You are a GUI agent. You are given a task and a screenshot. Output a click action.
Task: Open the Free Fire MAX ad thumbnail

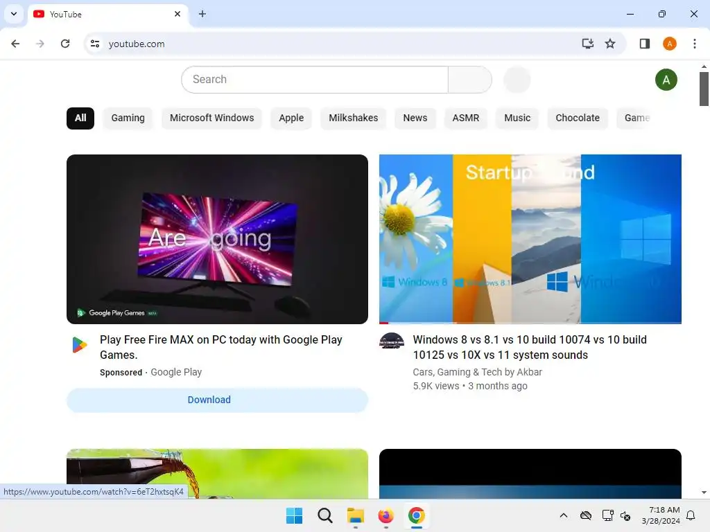coord(217,239)
